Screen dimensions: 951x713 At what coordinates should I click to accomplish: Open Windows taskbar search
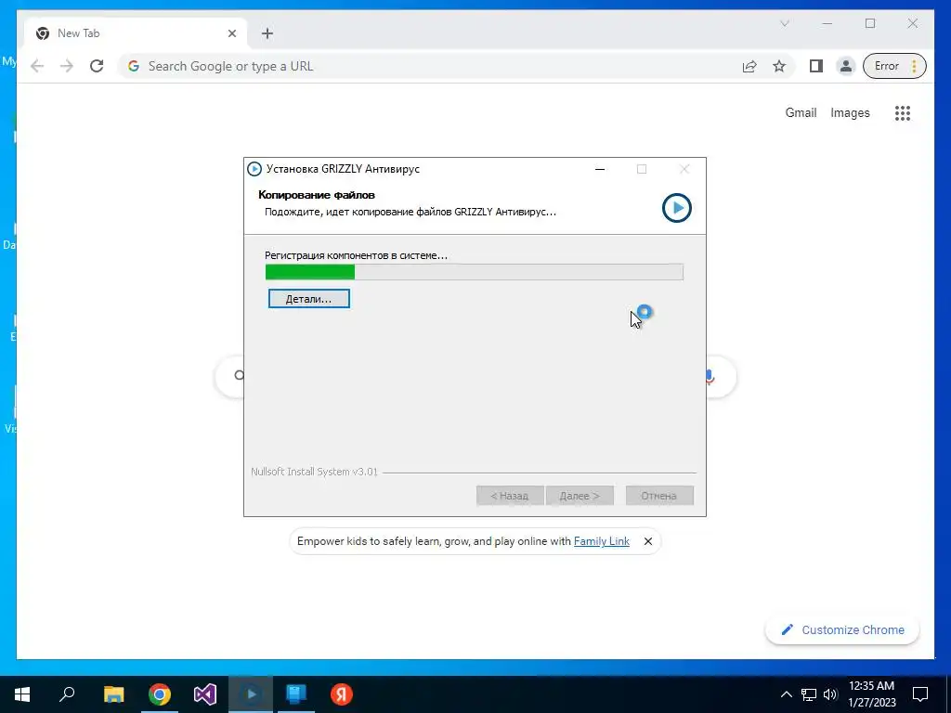67,694
